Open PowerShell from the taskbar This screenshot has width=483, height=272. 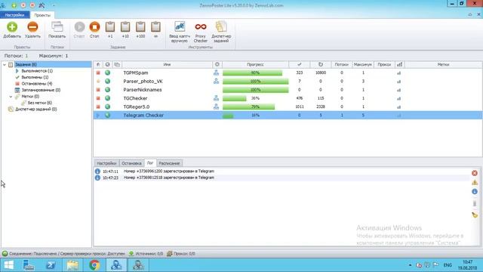coord(51,265)
